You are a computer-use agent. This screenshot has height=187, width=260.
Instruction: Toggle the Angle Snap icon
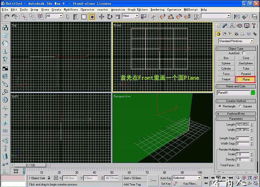171,16
